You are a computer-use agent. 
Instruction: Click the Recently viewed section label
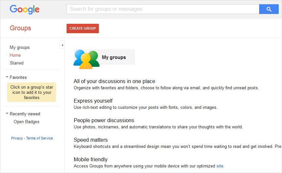[x=25, y=114]
